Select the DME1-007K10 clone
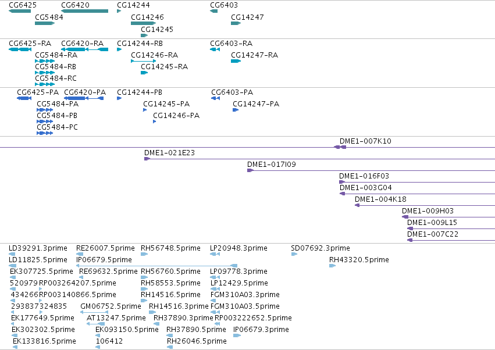Screen dimensions: 495x350 [x=248, y=147]
